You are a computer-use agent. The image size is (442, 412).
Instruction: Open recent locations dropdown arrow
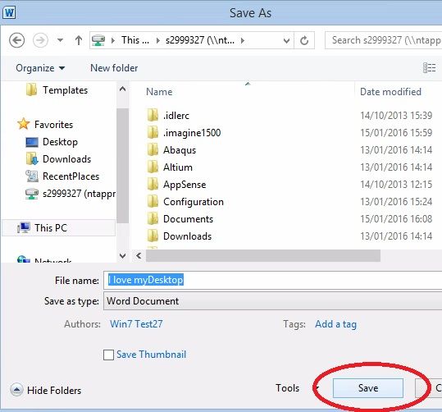[x=60, y=40]
